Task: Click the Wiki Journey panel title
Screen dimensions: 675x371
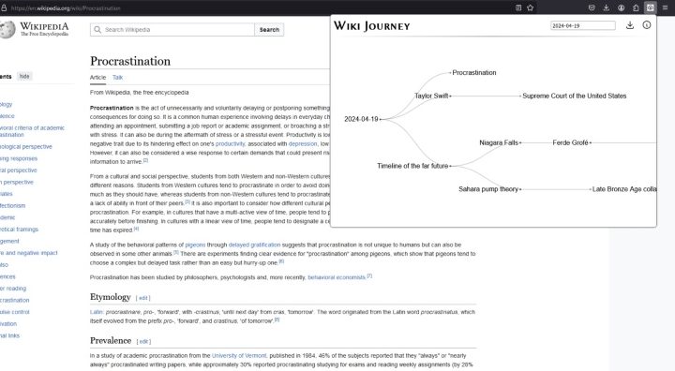Action: coord(372,26)
